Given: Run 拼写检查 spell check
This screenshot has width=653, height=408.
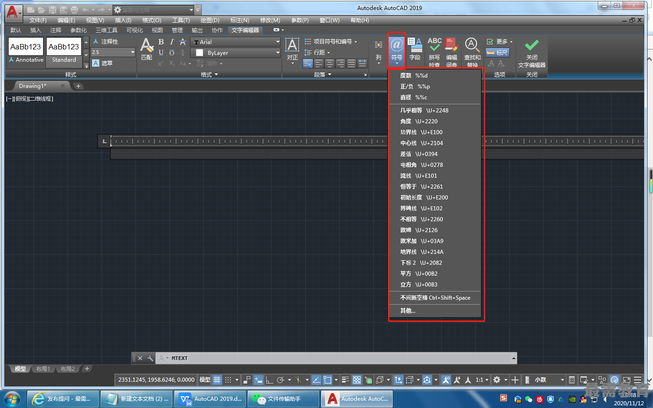Looking at the screenshot, I should 434,52.
